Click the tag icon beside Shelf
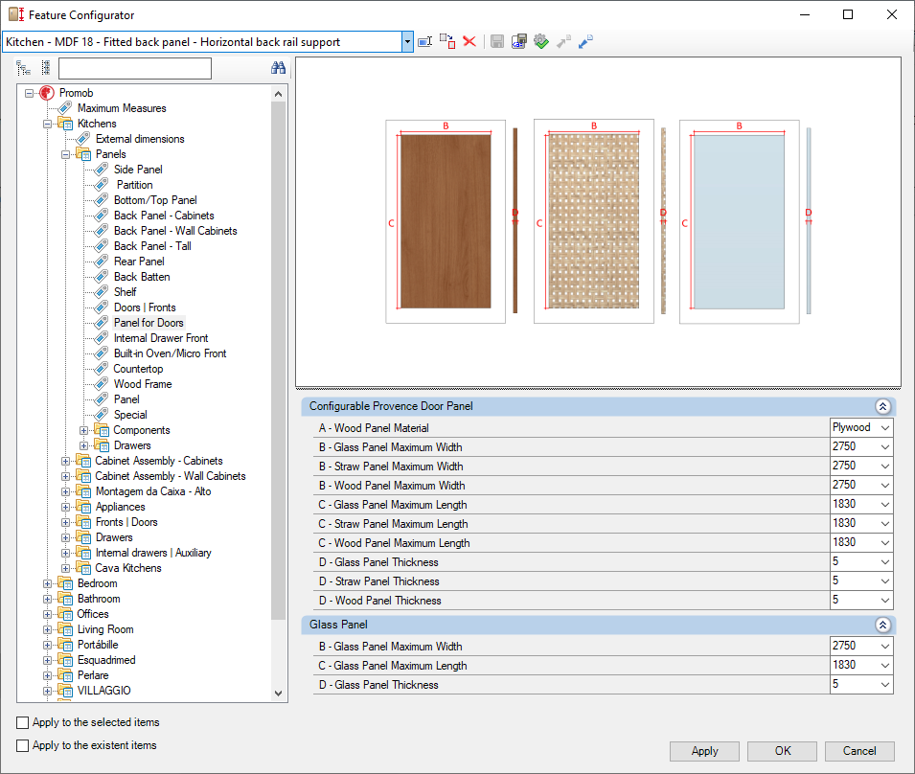Screen dimensions: 915x774 tap(102, 291)
